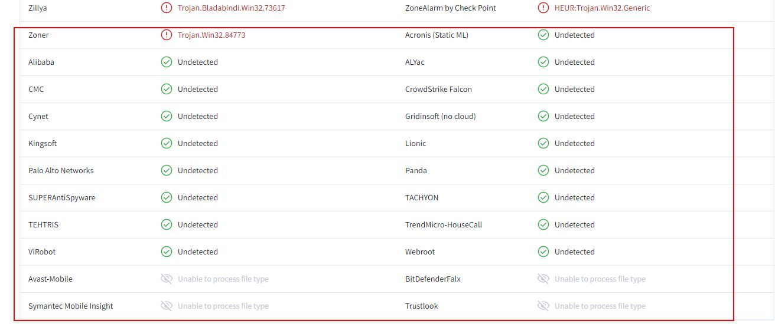
Task: Click the Webroot undetected checkmark icon
Action: tap(543, 252)
